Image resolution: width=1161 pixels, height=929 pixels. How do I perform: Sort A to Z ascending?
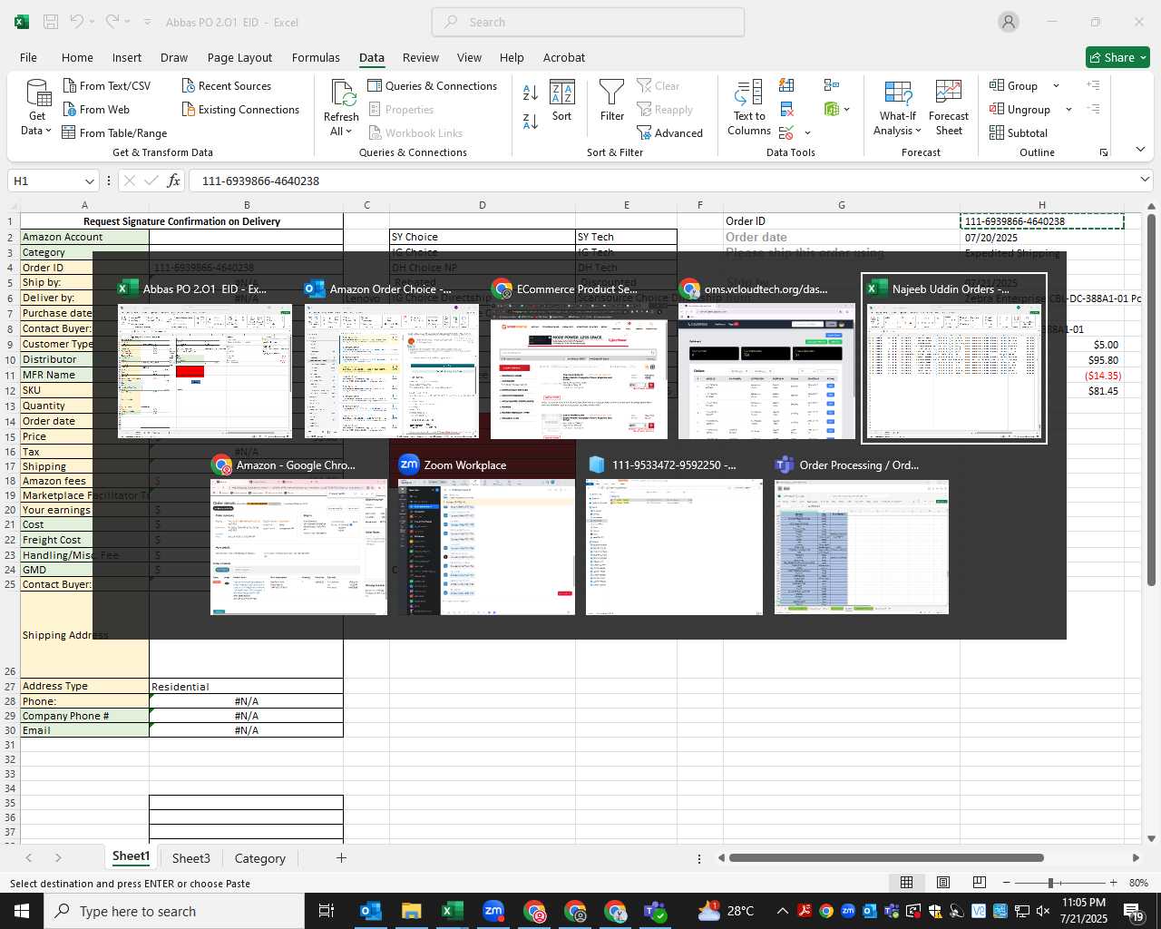point(531,92)
